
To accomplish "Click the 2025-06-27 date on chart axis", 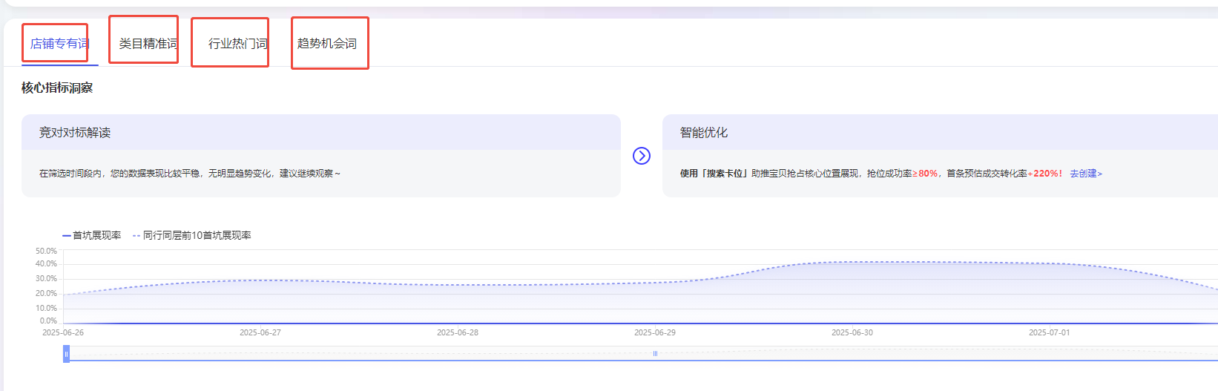I will pyautogui.click(x=260, y=332).
